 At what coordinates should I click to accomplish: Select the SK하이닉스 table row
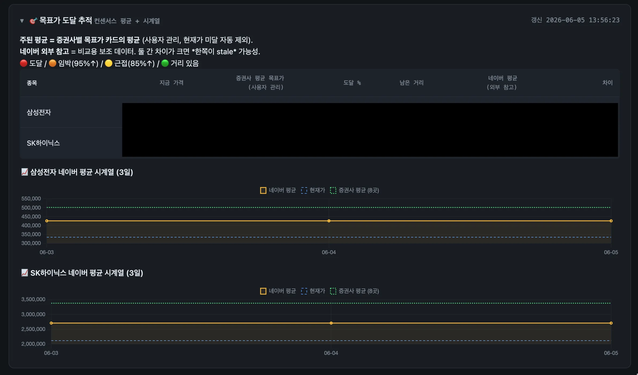tap(320, 143)
